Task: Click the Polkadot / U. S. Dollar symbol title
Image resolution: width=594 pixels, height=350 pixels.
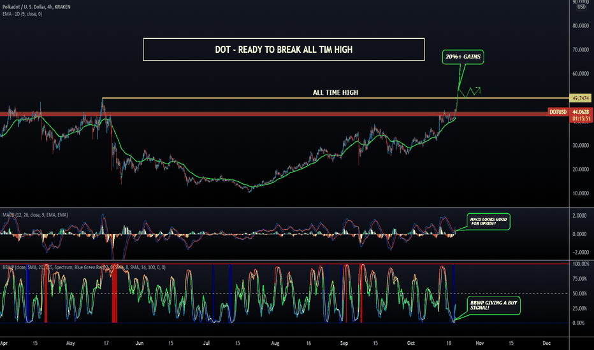Action: coord(36,7)
